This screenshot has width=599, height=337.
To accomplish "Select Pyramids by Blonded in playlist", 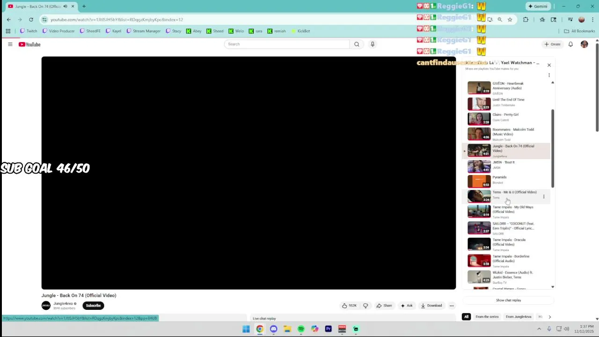I will point(506,181).
